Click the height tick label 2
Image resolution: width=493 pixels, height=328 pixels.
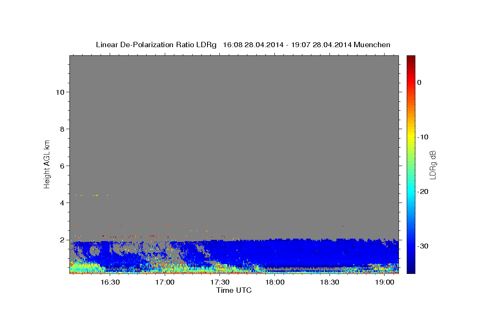tap(62, 240)
